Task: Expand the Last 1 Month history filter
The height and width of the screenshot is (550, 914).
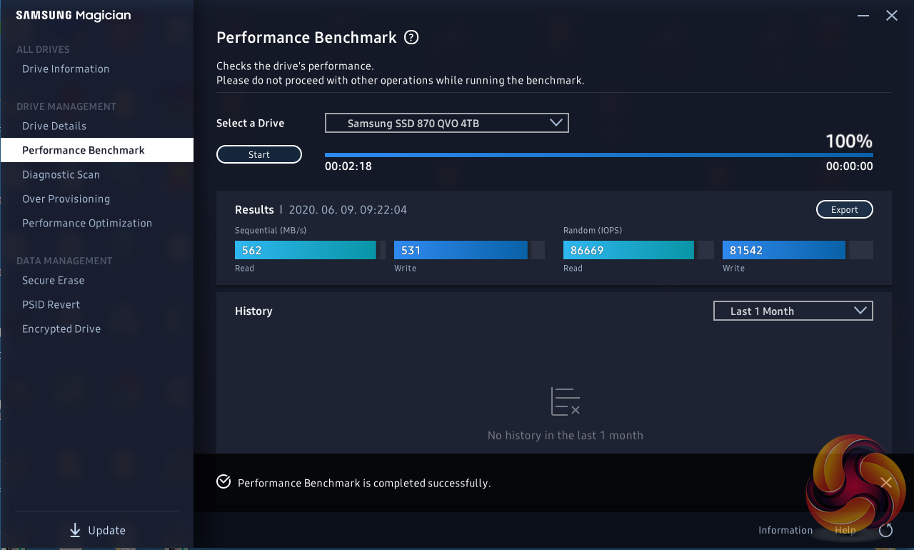Action: tap(793, 311)
